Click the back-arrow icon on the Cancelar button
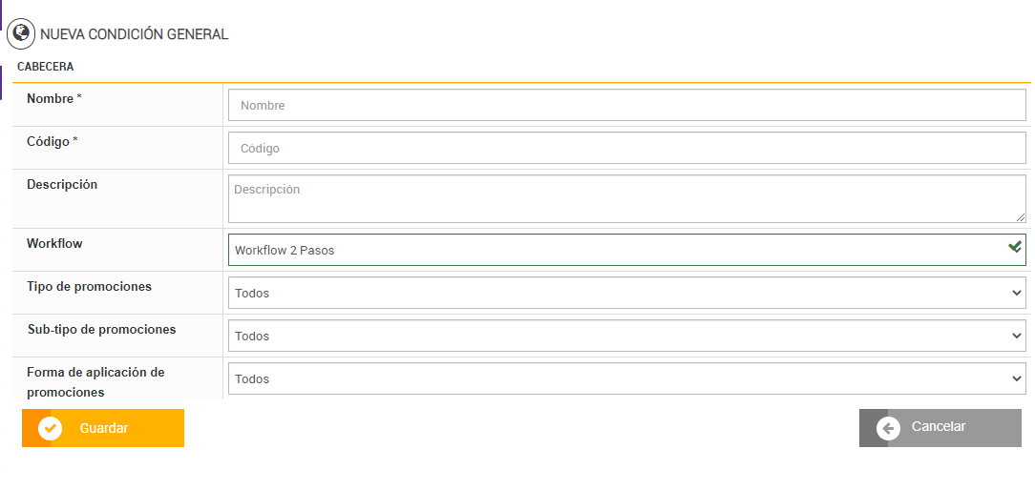1035x490 pixels. pyautogui.click(x=888, y=428)
